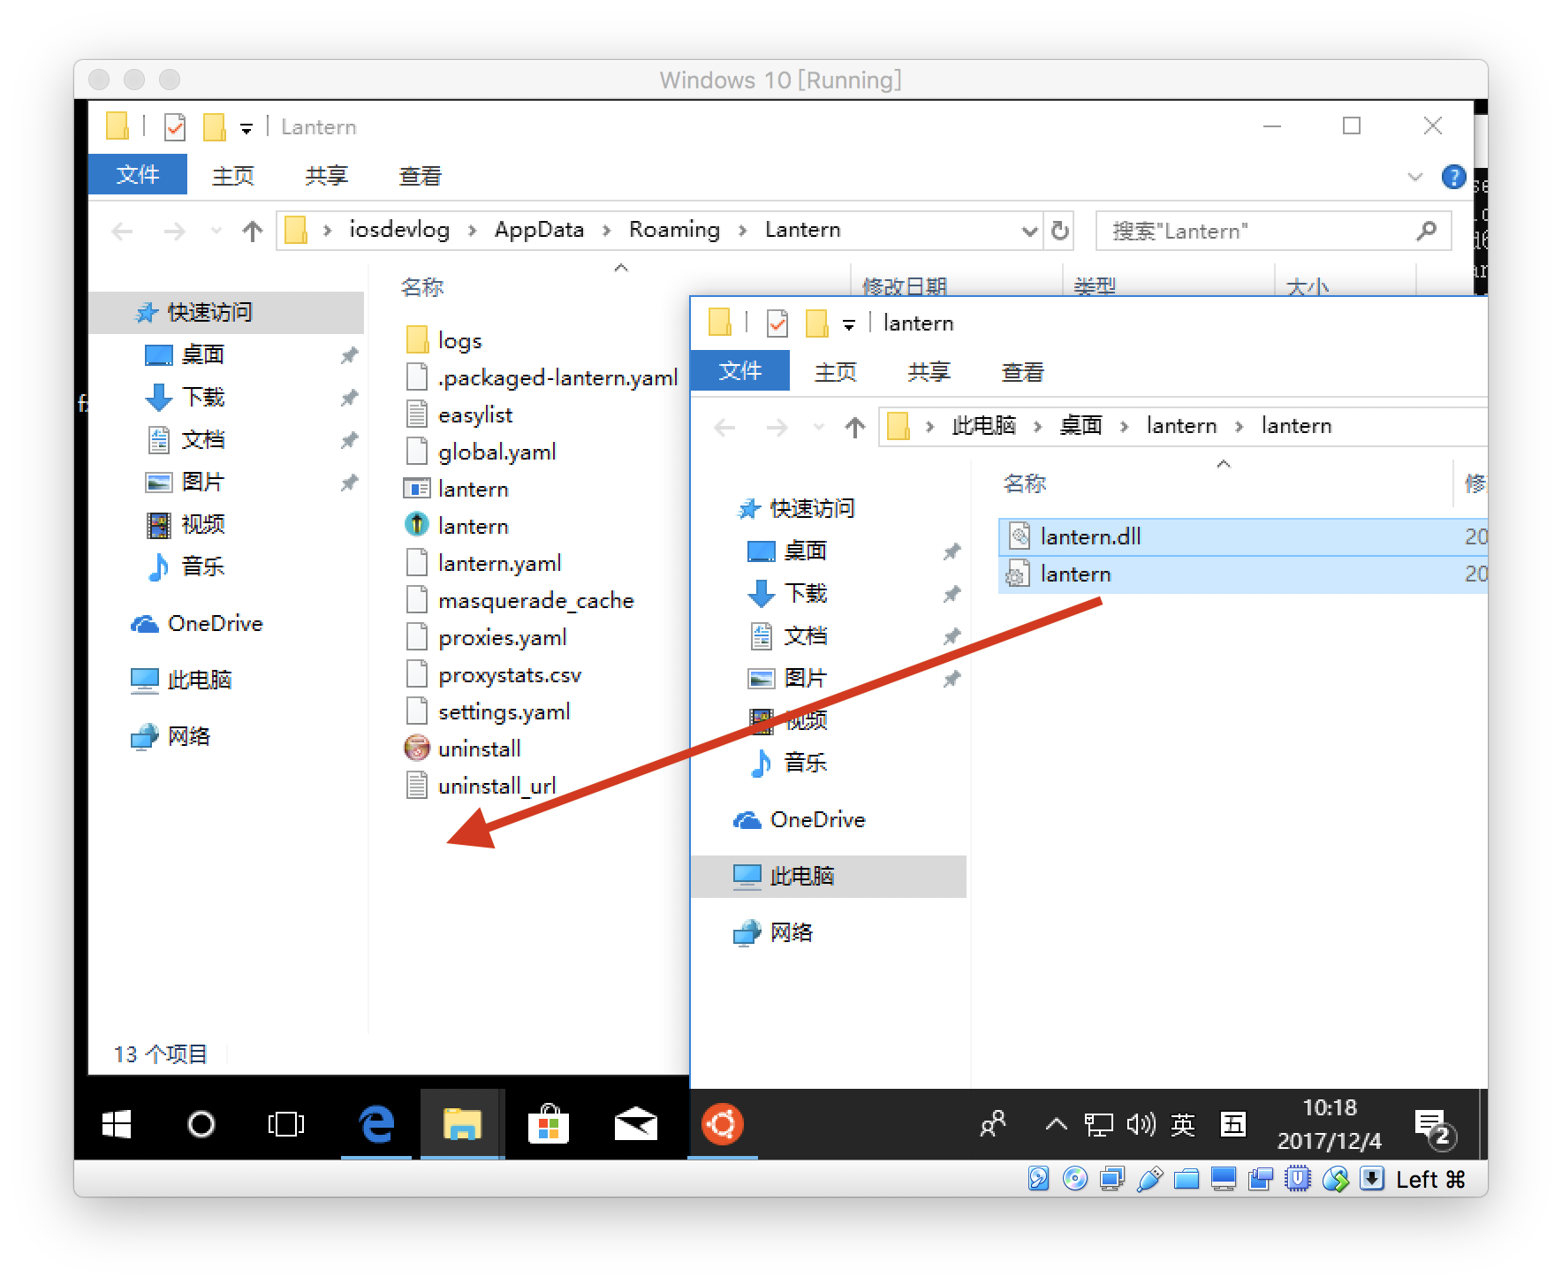This screenshot has width=1562, height=1285.
Task: Open 视频 in the back window sidebar
Action: (x=203, y=524)
